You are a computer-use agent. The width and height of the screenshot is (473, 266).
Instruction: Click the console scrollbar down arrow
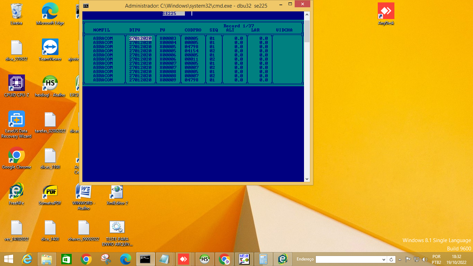(307, 179)
